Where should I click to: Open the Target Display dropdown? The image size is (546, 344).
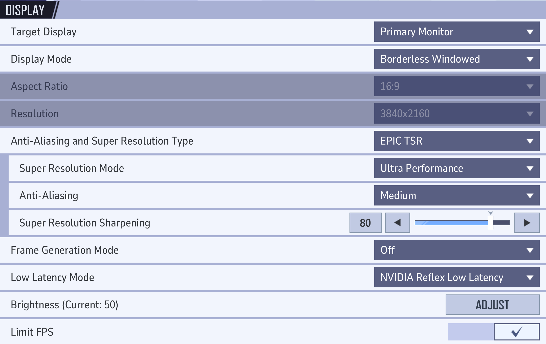(456, 32)
